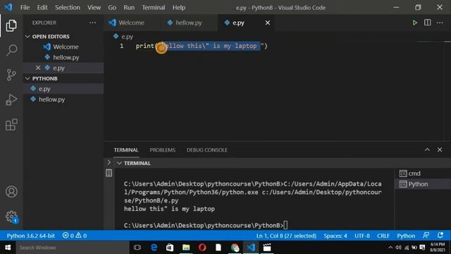The width and height of the screenshot is (451, 254).
Task: Switch to the hellow.py editor tab
Action: coord(188,23)
